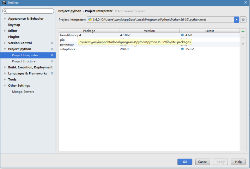
Task: Click the site-packages path tooltip
Action: [x=135, y=42]
